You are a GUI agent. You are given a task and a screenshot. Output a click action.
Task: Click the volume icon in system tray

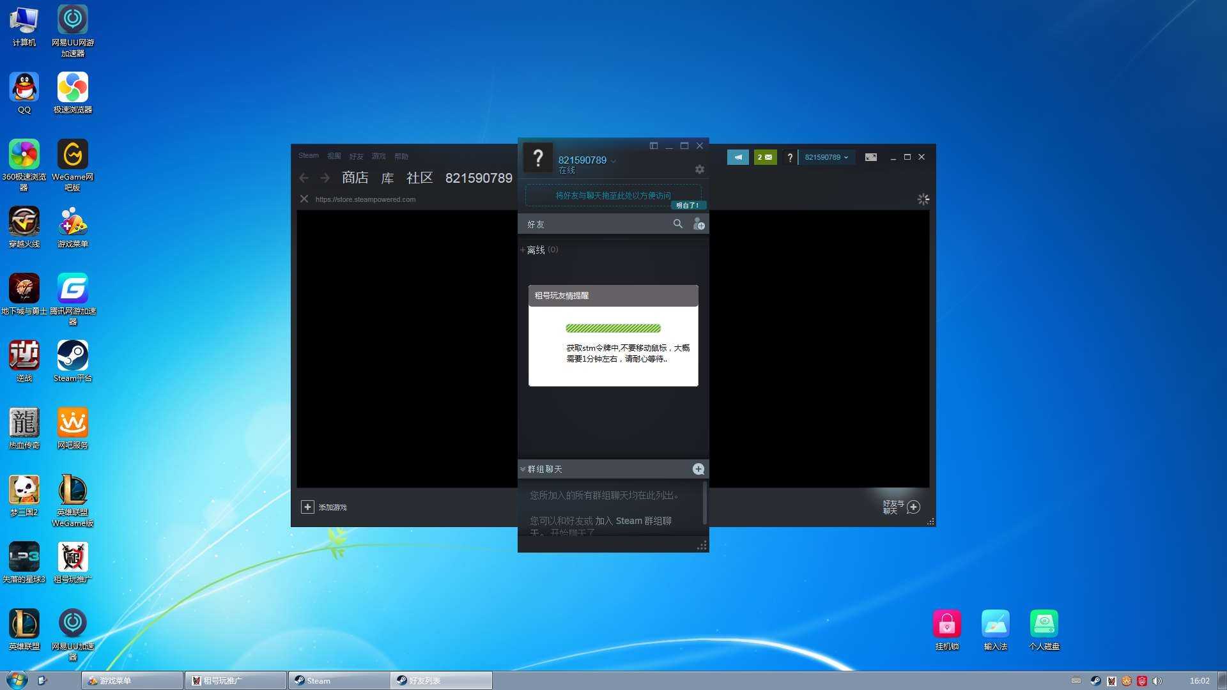1157,681
